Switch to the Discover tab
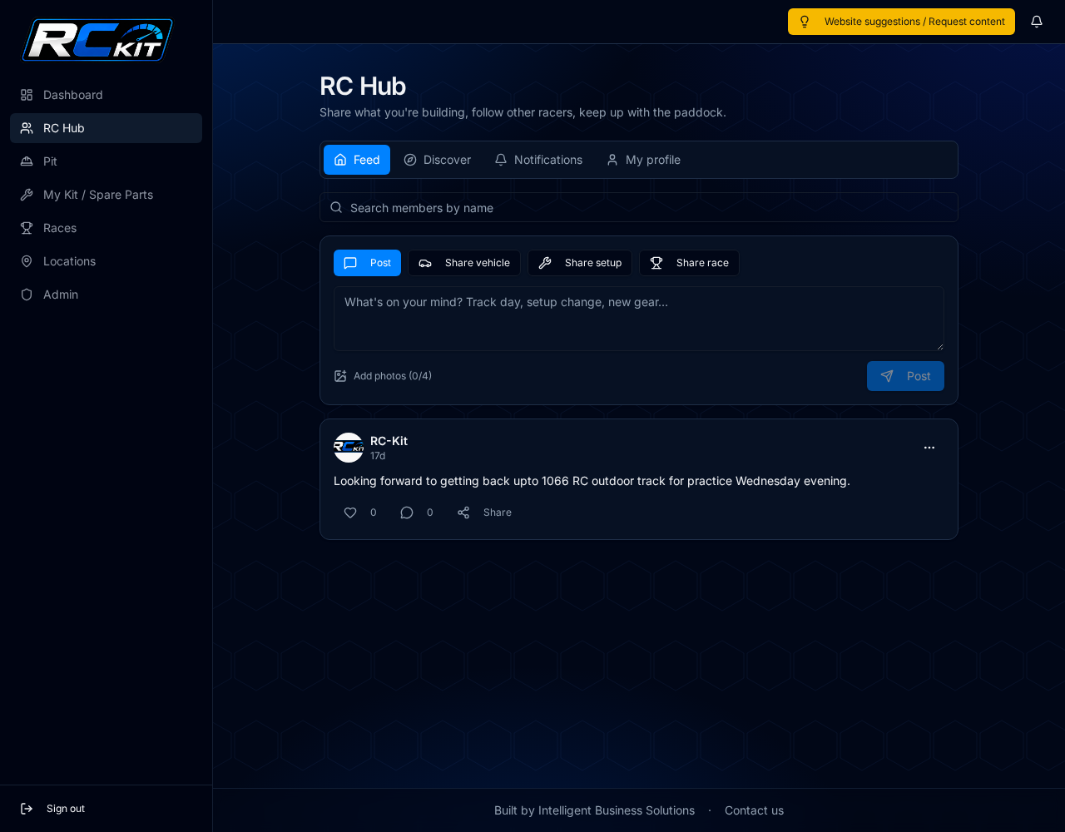1065x832 pixels. [438, 160]
